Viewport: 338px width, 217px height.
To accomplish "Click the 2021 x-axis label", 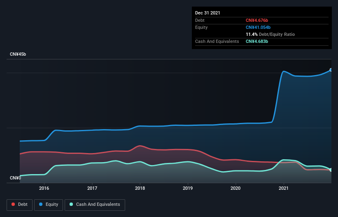I will point(284,188).
